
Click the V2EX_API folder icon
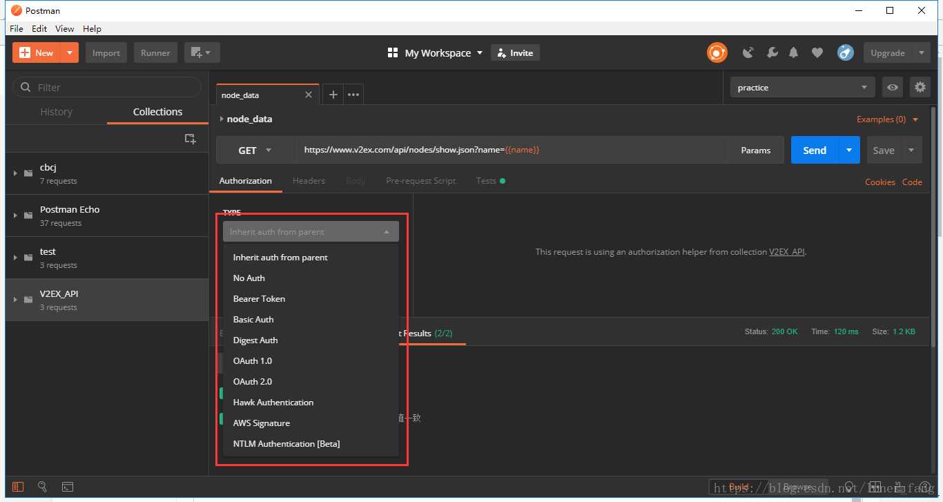click(28, 300)
